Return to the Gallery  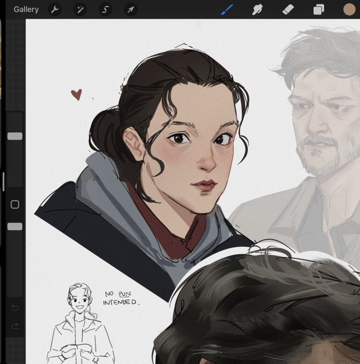click(26, 10)
